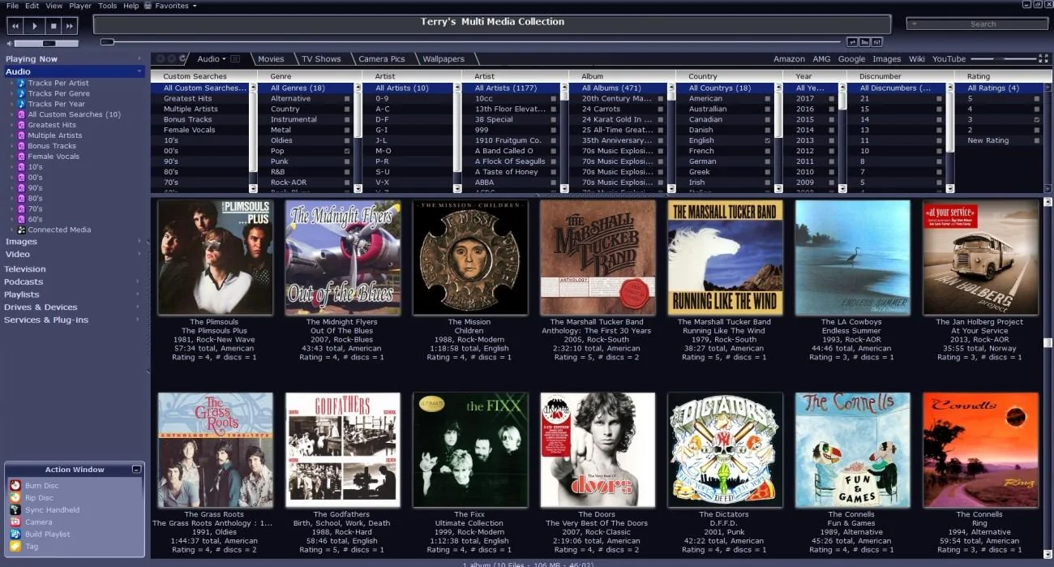Expand the Images section arrow

pyautogui.click(x=139, y=241)
